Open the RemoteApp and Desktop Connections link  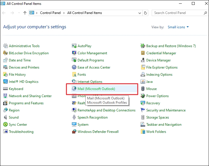pyautogui.click(x=107, y=110)
